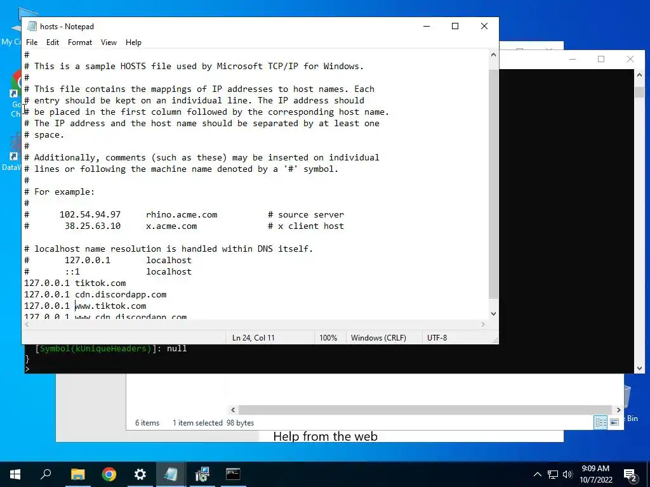The width and height of the screenshot is (650, 487).
Task: Click File Explorer horizontal scrollbar left arrow
Action: [233, 410]
